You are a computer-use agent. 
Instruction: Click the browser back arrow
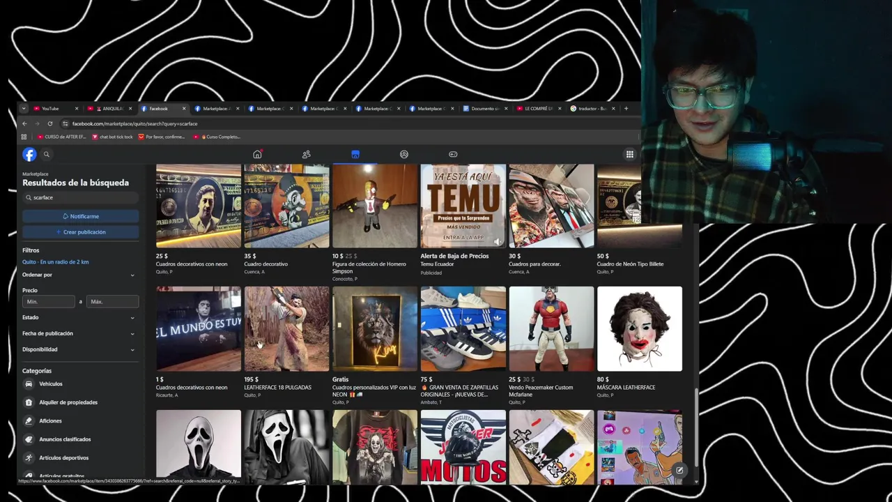24,123
